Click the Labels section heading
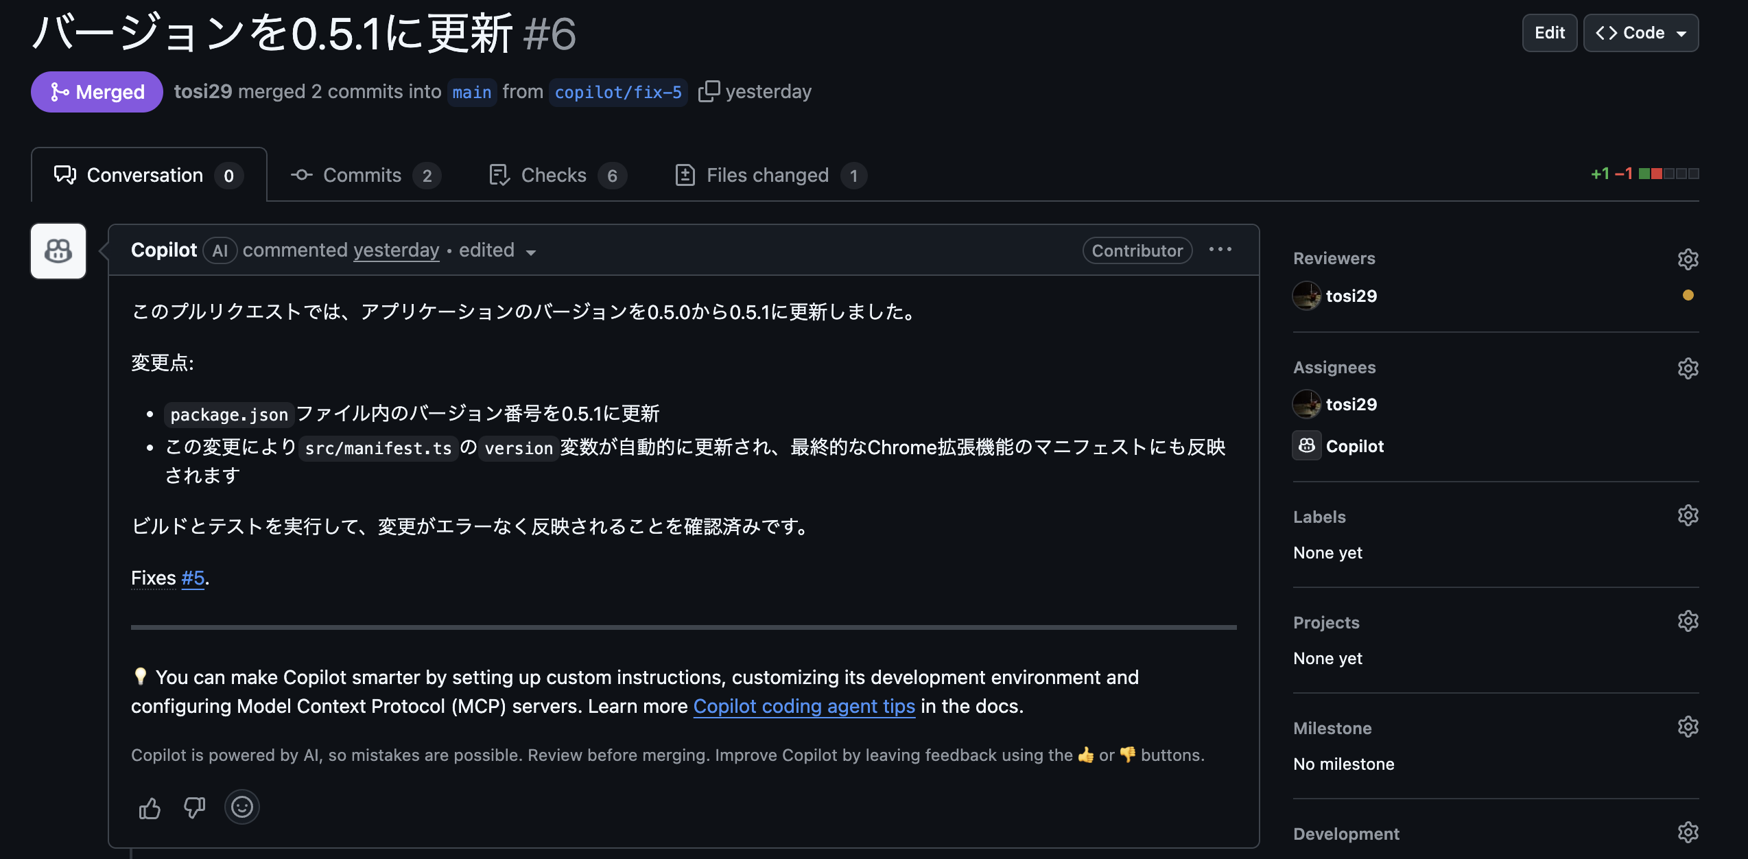Screen dimensions: 1748x859 point(1319,517)
